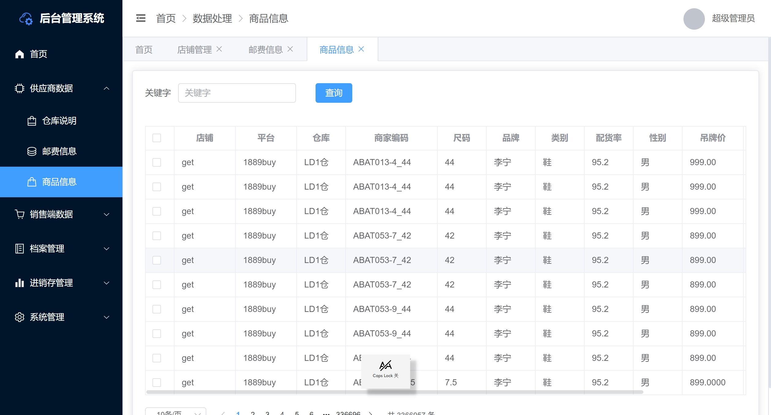Click the 类别 column header

560,138
